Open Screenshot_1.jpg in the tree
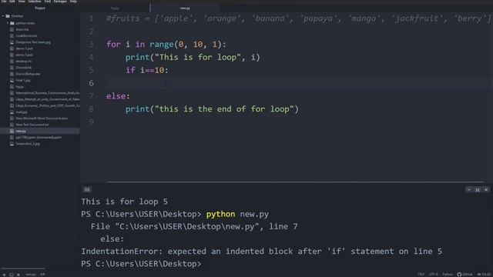 (x=28, y=144)
